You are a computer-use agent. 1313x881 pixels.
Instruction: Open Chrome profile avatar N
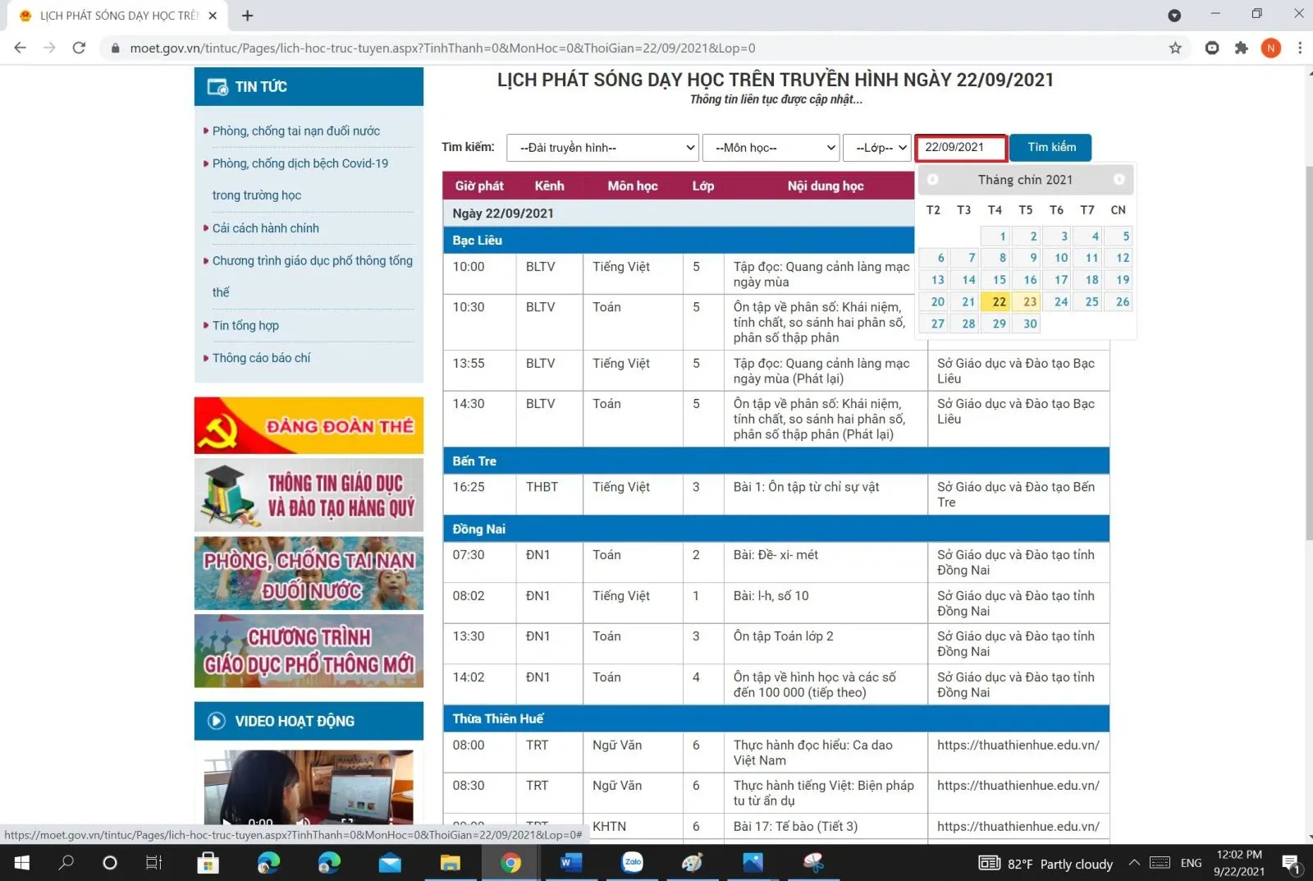[x=1271, y=48]
